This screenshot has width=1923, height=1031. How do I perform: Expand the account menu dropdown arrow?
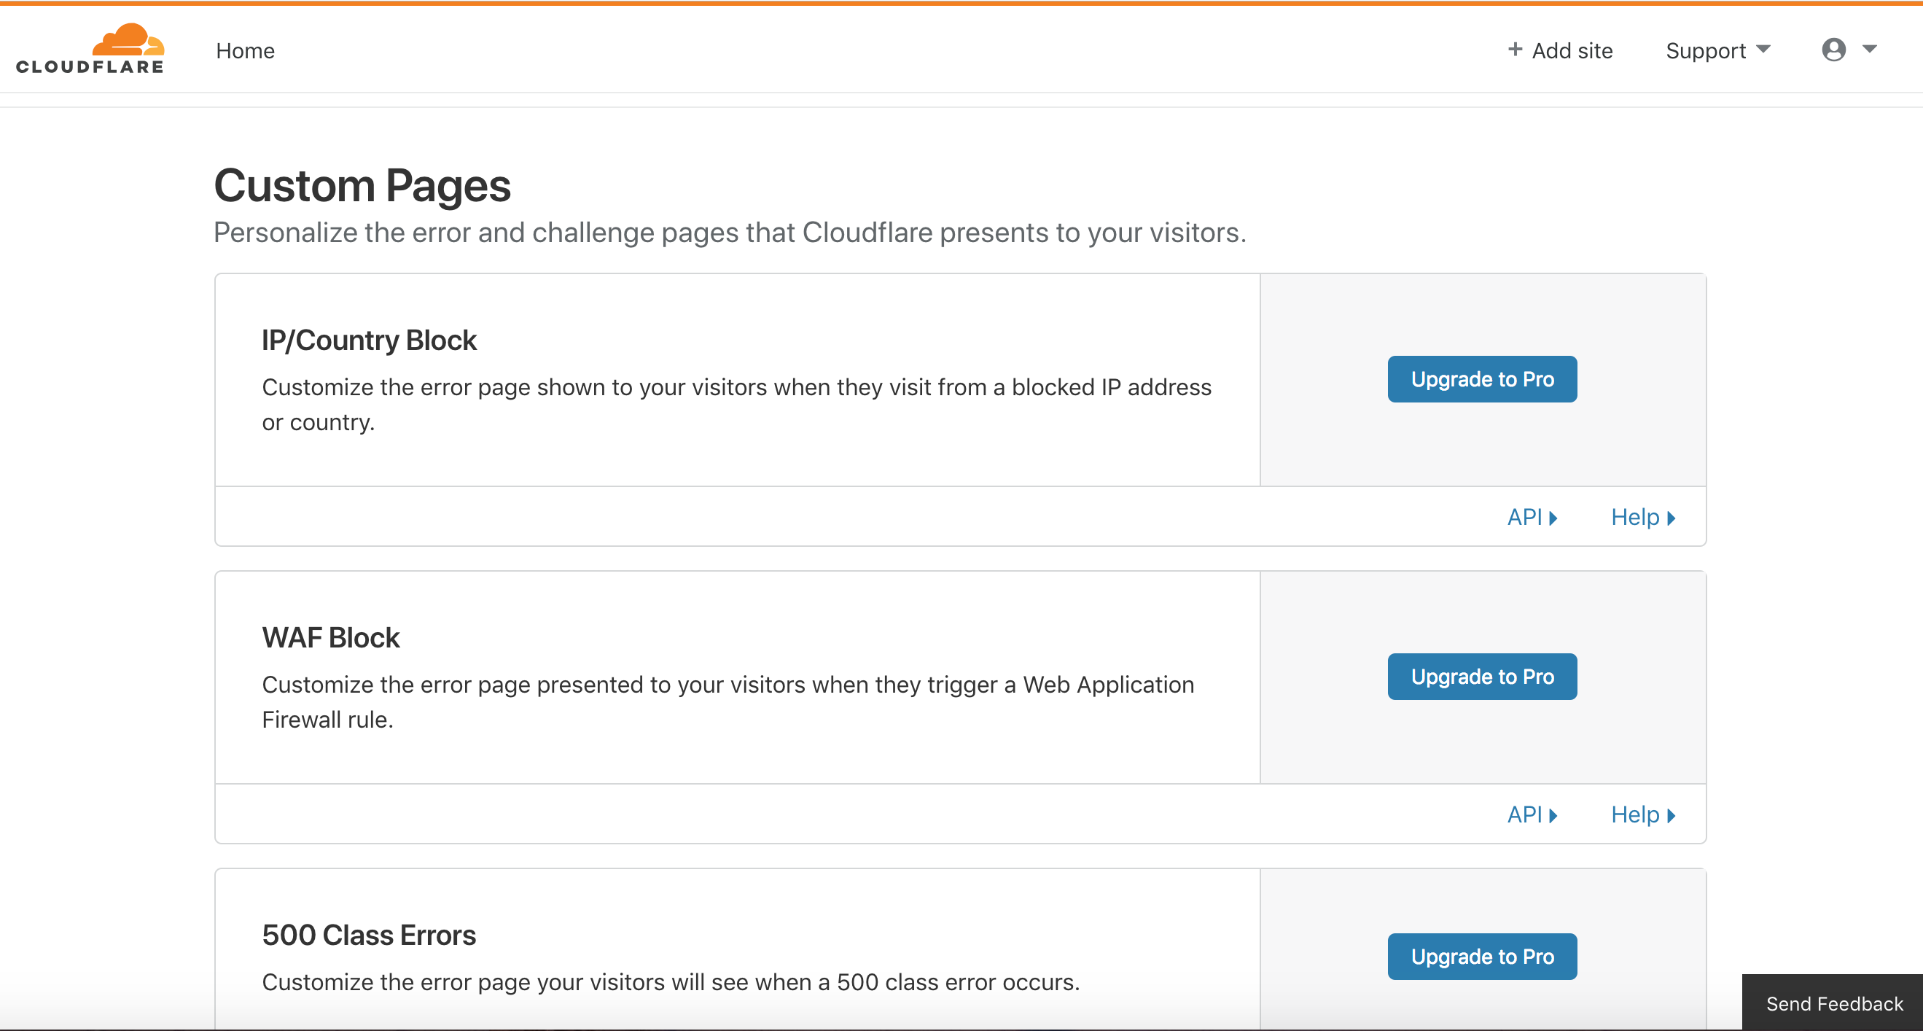1869,50
